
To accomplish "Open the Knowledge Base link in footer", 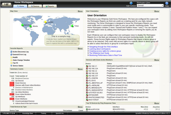I will click(x=28, y=113).
